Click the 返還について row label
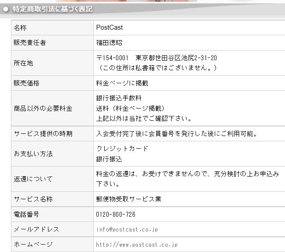 pos(33,179)
